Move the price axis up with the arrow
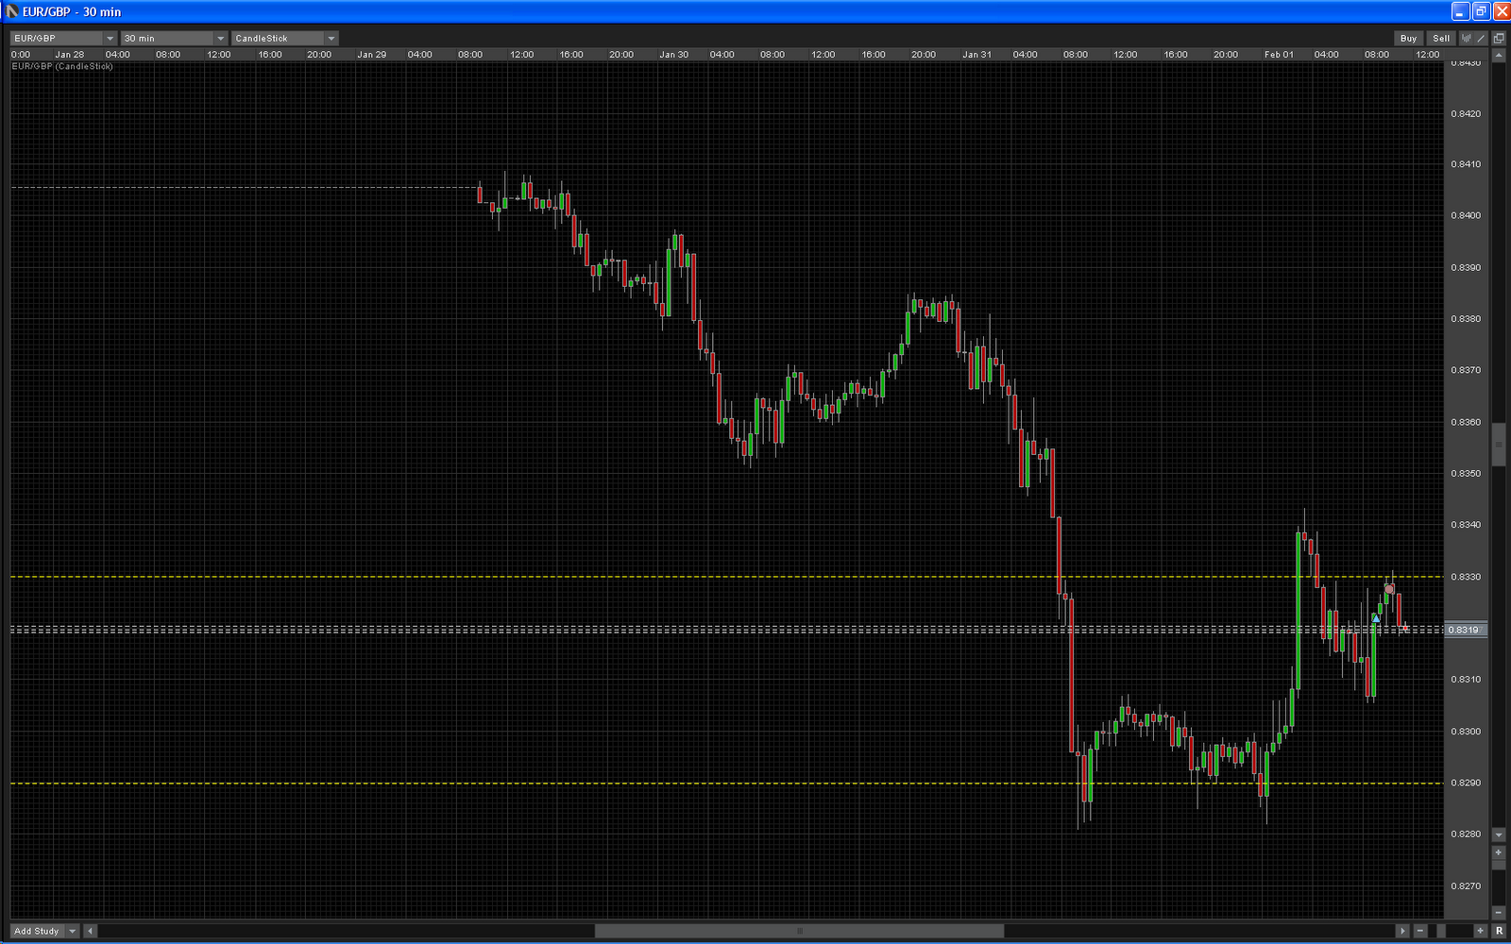 click(1499, 56)
